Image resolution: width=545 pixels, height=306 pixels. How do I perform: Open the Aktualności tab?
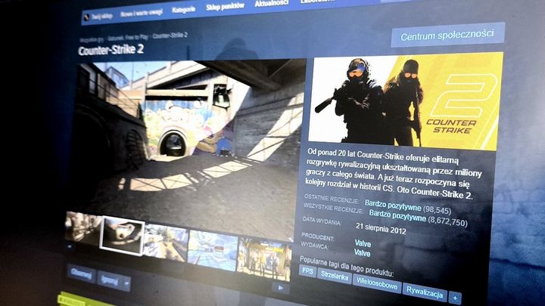[x=272, y=3]
